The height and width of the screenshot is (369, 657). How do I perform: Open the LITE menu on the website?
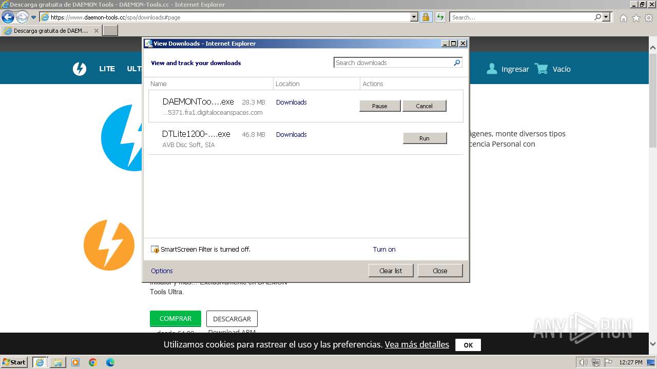[x=107, y=69]
